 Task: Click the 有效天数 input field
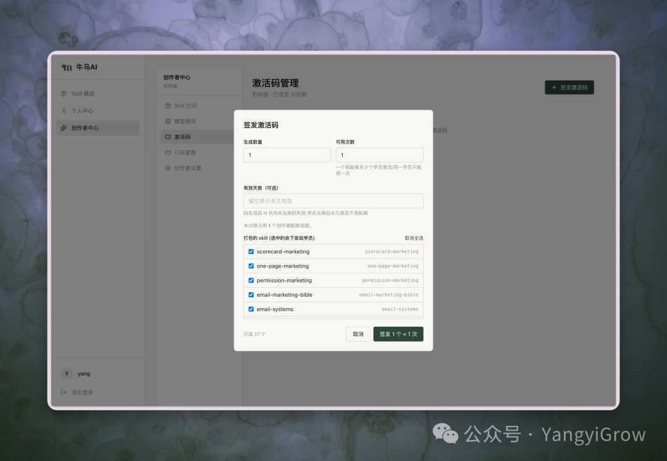point(333,201)
